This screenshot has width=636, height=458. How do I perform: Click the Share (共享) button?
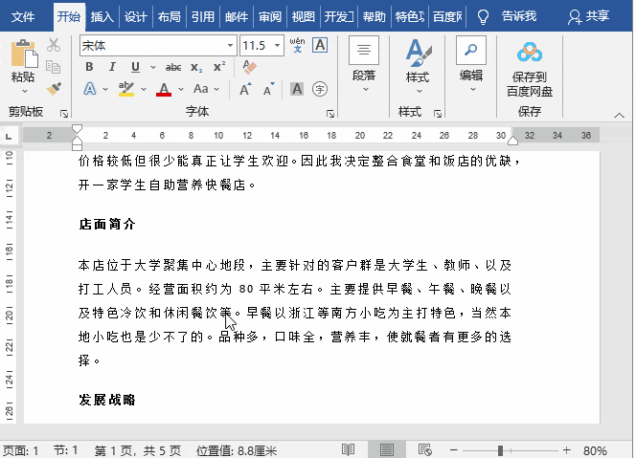click(x=589, y=16)
